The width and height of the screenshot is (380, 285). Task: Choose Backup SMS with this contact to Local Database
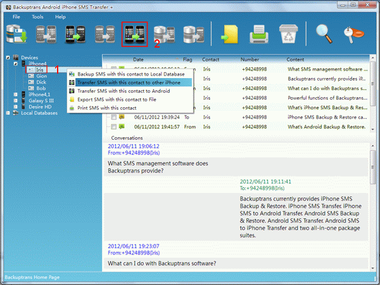coord(130,74)
